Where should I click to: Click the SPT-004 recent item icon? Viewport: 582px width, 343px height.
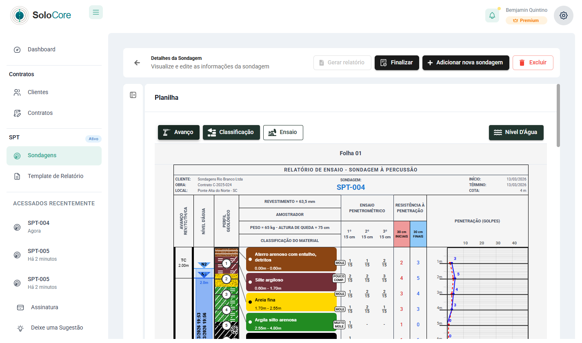coord(17,227)
